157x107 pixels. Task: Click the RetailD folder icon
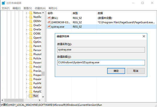[x=31, y=92]
